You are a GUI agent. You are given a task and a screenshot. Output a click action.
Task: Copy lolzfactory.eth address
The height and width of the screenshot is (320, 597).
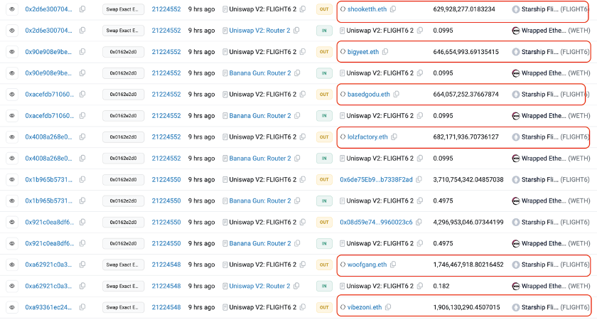[394, 137]
